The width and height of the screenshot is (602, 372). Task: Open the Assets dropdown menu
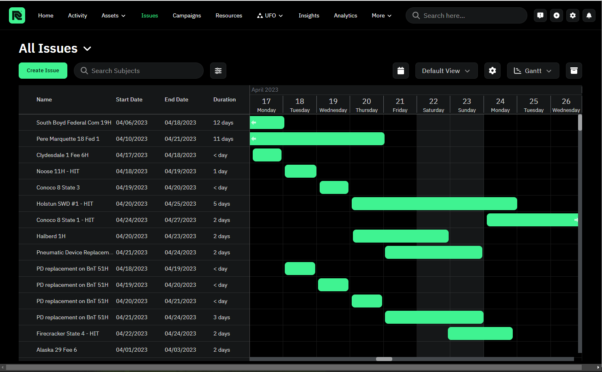coord(114,15)
